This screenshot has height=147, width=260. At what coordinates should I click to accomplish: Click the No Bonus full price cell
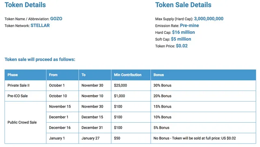(x=203, y=138)
